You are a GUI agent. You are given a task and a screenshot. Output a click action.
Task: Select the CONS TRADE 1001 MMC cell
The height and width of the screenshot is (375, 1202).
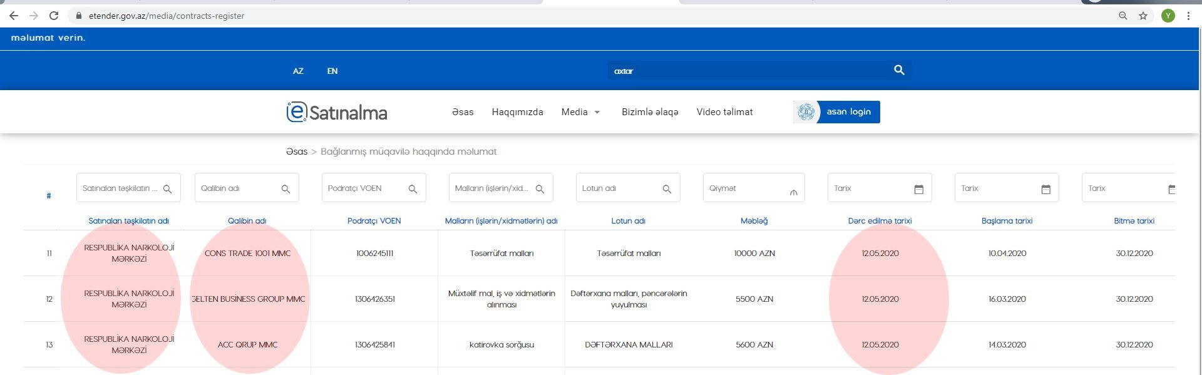click(x=247, y=254)
